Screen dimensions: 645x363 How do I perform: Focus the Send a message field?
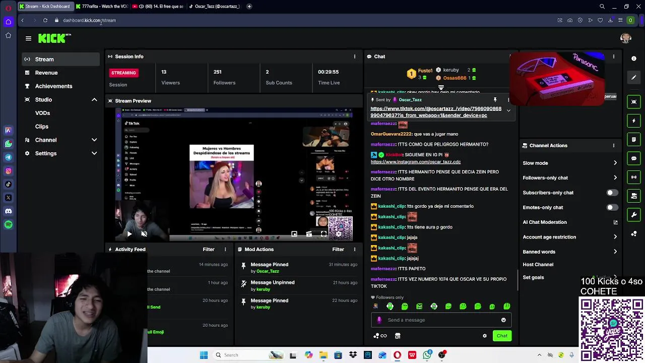[x=441, y=320]
